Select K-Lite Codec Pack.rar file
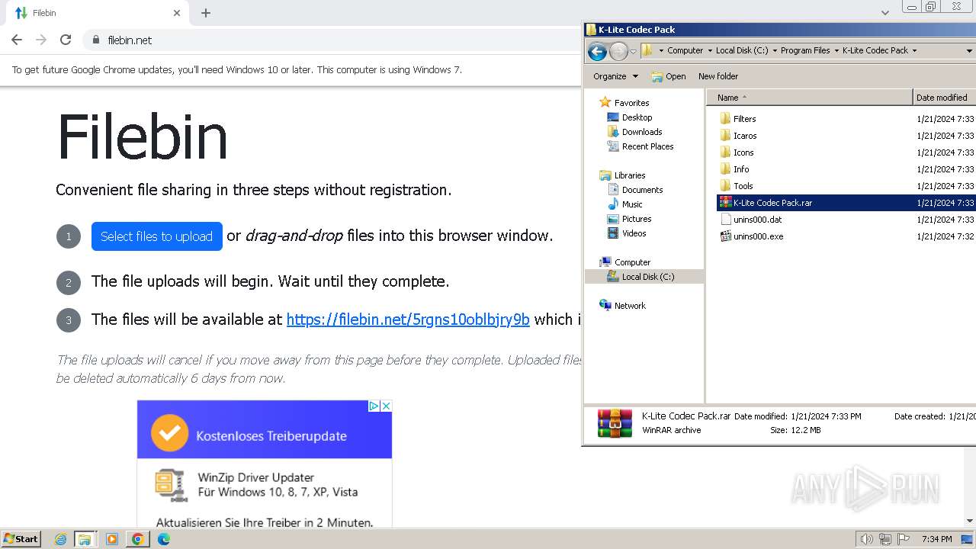Viewport: 976px width, 549px height. [x=846, y=203]
